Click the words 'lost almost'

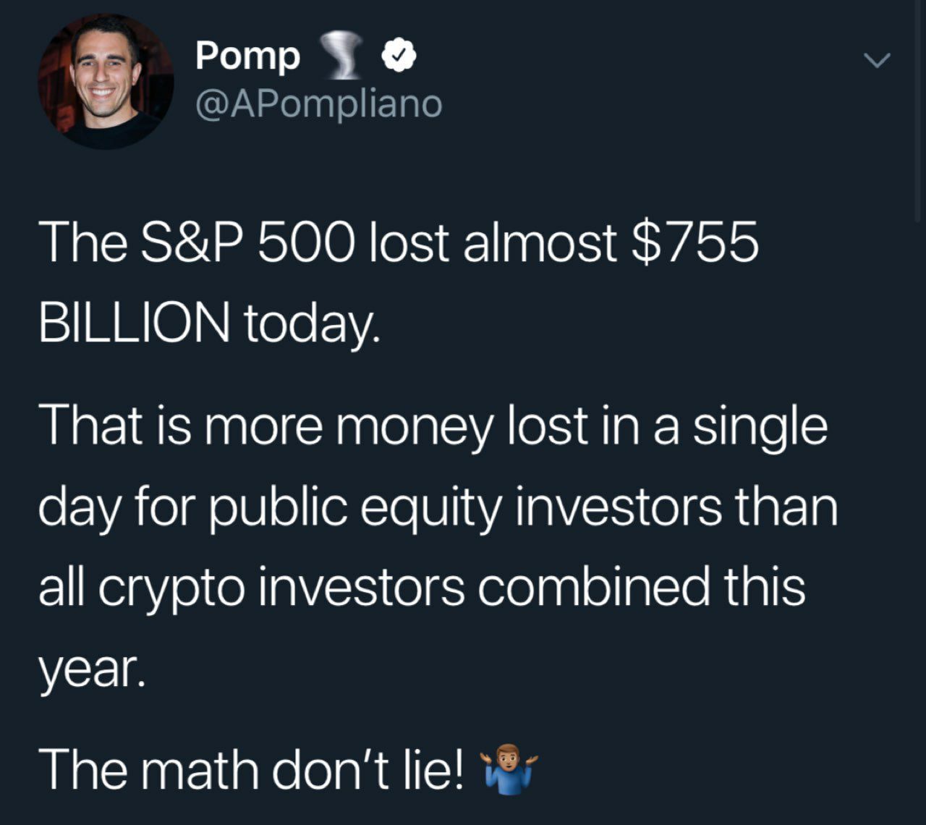493,242
